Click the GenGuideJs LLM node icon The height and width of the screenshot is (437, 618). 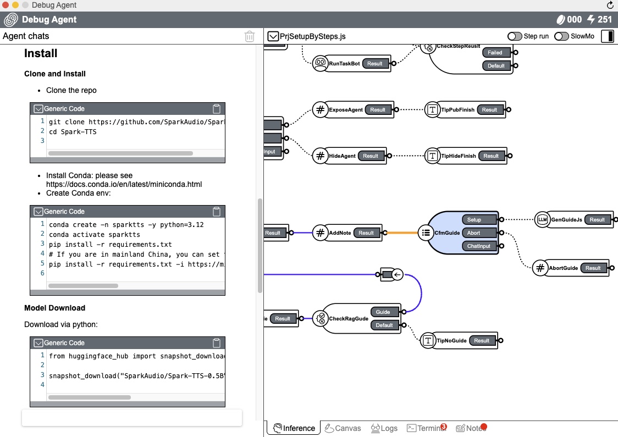coord(542,220)
